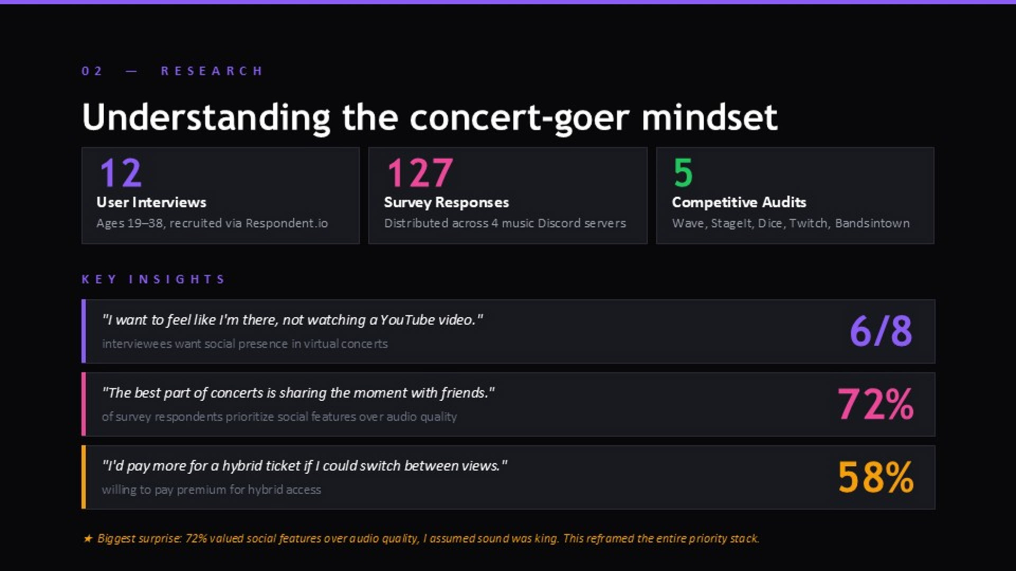Select the purple 6/8 figure
The width and height of the screenshot is (1016, 571).
881,331
